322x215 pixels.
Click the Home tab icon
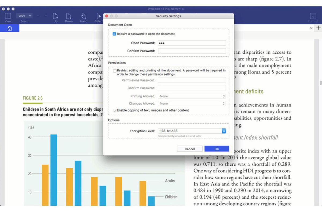coord(10,28)
